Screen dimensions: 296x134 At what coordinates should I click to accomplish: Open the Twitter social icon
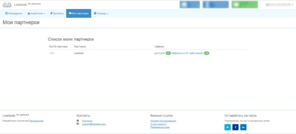227,127
